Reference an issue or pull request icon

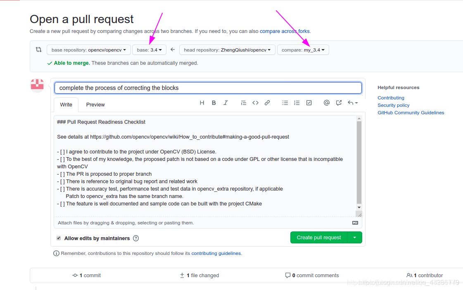[339, 103]
